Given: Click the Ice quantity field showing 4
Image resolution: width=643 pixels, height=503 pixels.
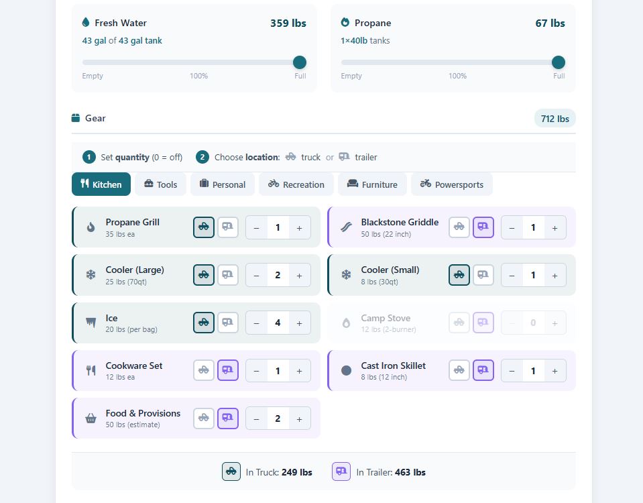Looking at the screenshot, I should tap(278, 323).
